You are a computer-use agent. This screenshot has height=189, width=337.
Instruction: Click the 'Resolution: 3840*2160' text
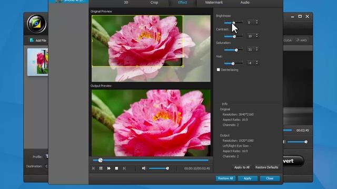[238, 114]
